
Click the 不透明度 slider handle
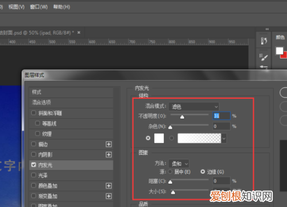[182, 117]
